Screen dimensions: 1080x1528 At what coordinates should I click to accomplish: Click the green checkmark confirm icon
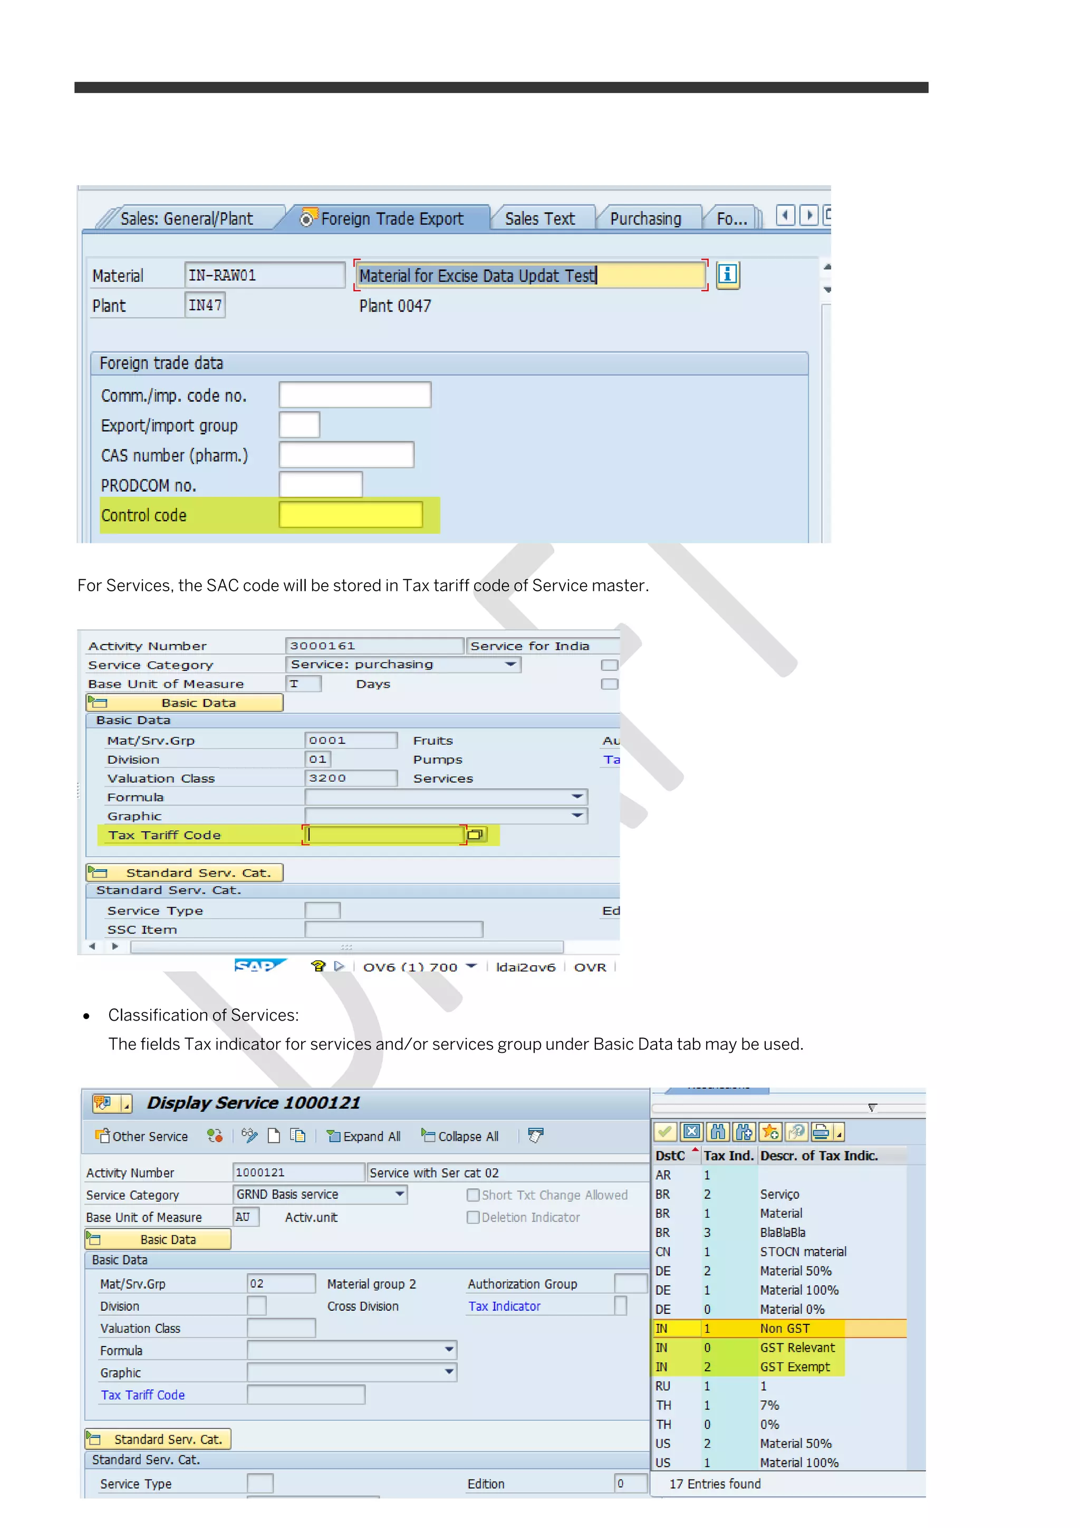pos(665,1131)
